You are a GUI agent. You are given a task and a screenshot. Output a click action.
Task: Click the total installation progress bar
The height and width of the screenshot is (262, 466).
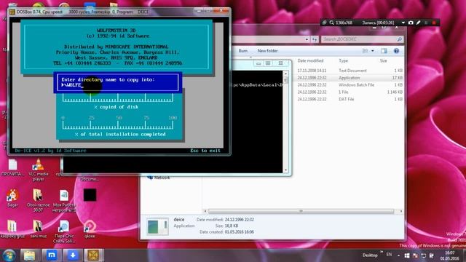pyautogui.click(x=118, y=125)
